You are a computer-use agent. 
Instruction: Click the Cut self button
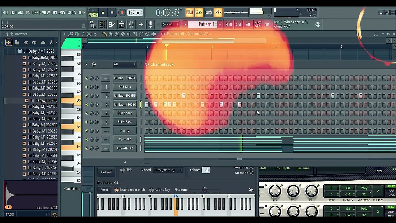click(x=106, y=172)
